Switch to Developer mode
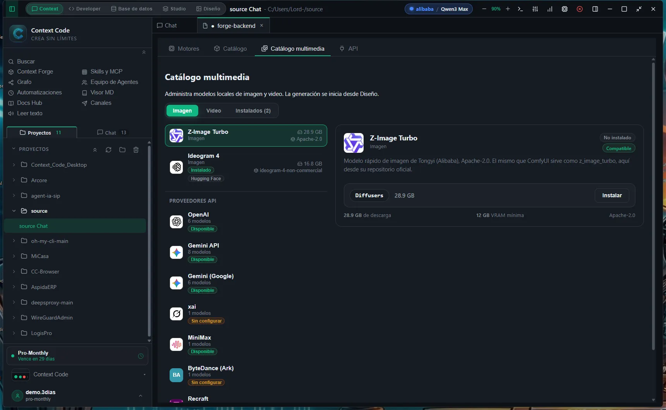Image resolution: width=666 pixels, height=410 pixels. [x=84, y=9]
